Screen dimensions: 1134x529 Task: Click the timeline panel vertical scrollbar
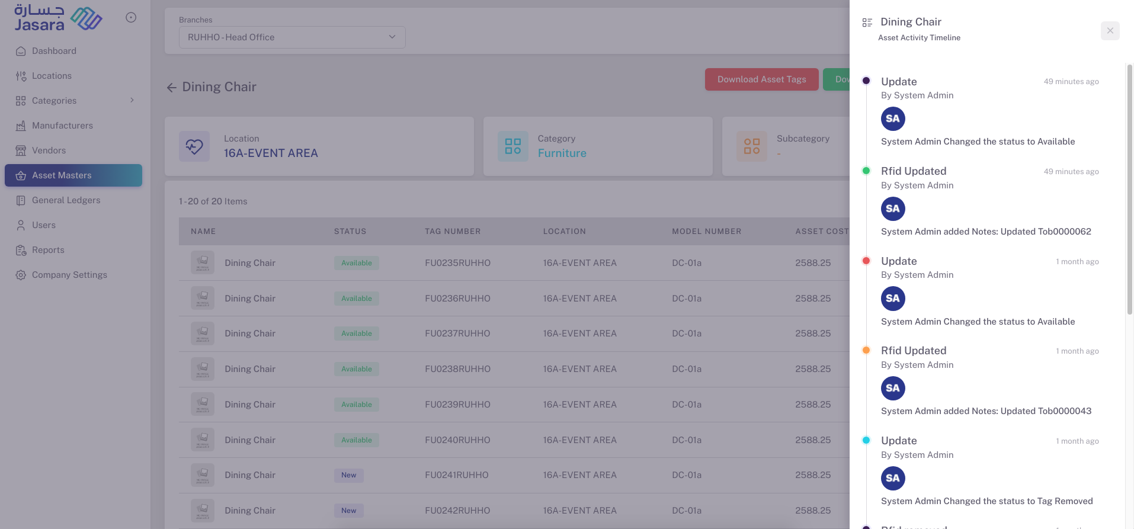point(1129,190)
